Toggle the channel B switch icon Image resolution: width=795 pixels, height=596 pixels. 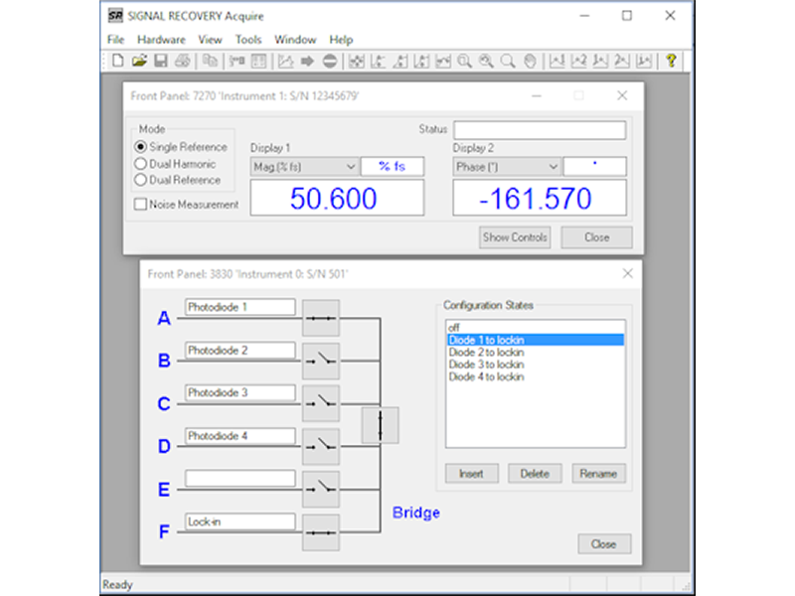(x=320, y=360)
